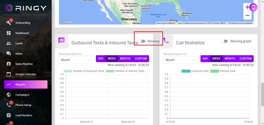Select MONTH range in Call Statistics
The height and width of the screenshot is (125, 264).
coord(230,59)
